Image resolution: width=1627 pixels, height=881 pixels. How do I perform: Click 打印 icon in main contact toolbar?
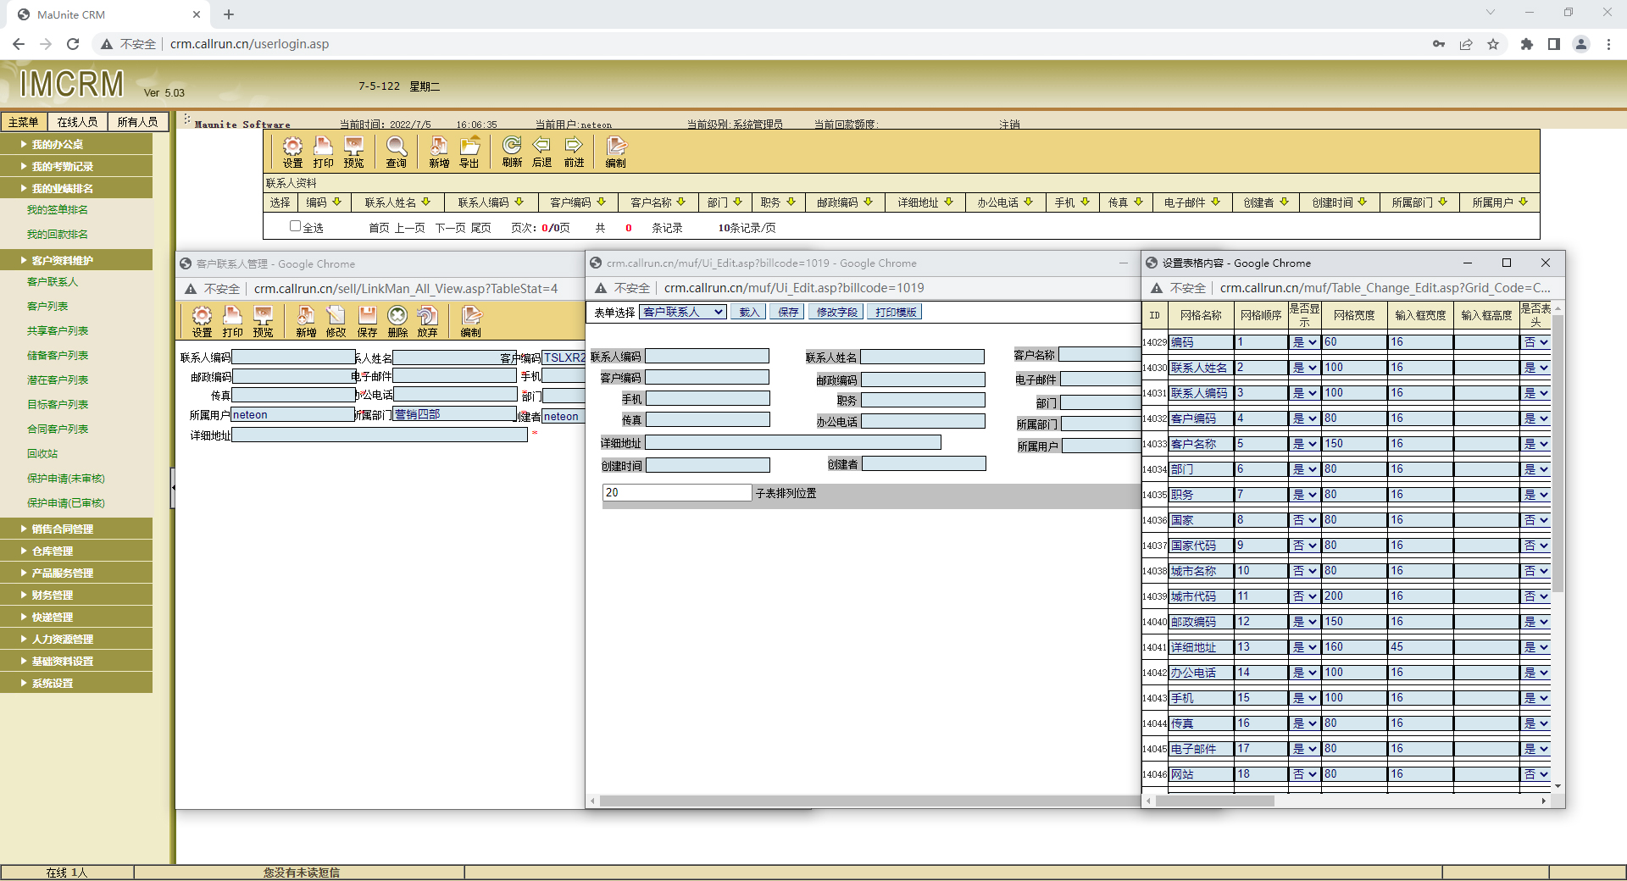coord(323,152)
